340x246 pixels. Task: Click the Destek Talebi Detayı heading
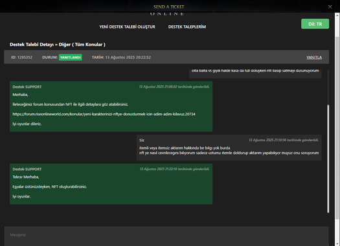pos(58,45)
